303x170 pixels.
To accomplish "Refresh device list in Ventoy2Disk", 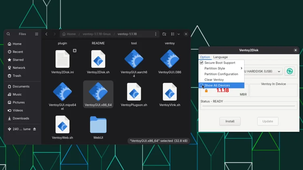I will coord(290,71).
